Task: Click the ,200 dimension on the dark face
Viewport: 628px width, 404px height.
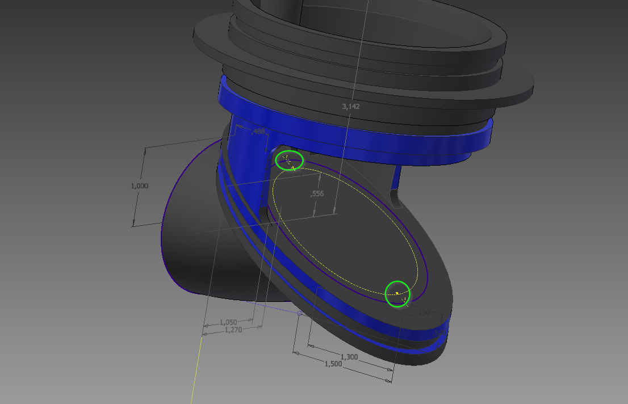Action: point(197,225)
